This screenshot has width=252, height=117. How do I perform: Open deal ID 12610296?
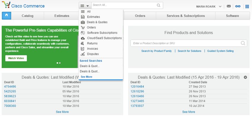coord(137,91)
